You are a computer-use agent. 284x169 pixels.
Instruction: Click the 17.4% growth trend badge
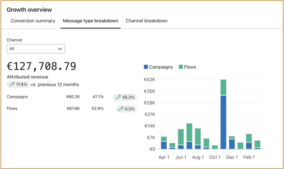(x=18, y=84)
